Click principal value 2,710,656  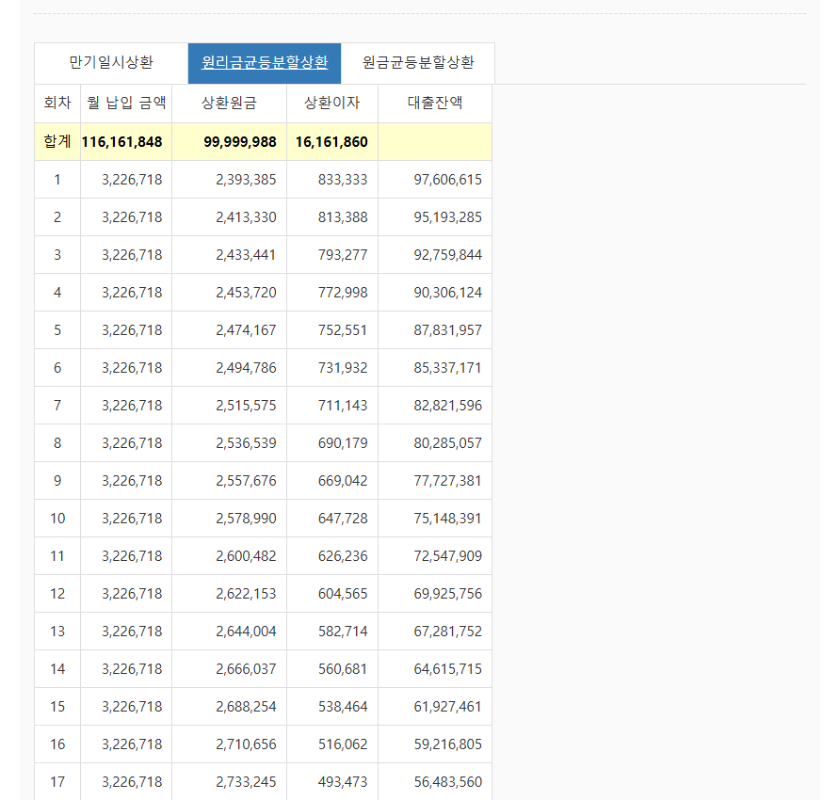pos(246,744)
